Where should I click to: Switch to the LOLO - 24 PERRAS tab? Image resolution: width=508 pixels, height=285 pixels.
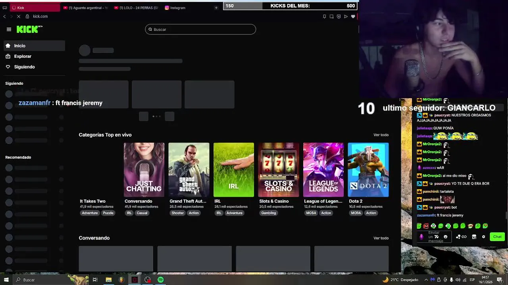[136, 8]
